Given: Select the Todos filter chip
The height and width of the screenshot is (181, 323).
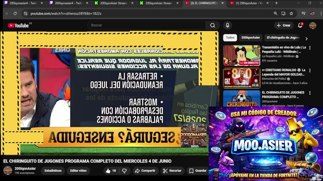Looking at the screenshot, I should [230, 38].
